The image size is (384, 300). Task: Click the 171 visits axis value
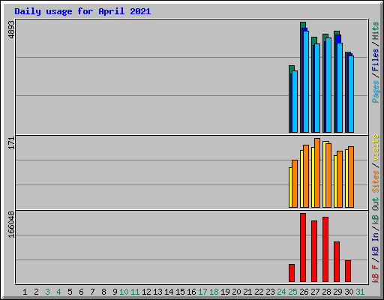tap(11, 143)
